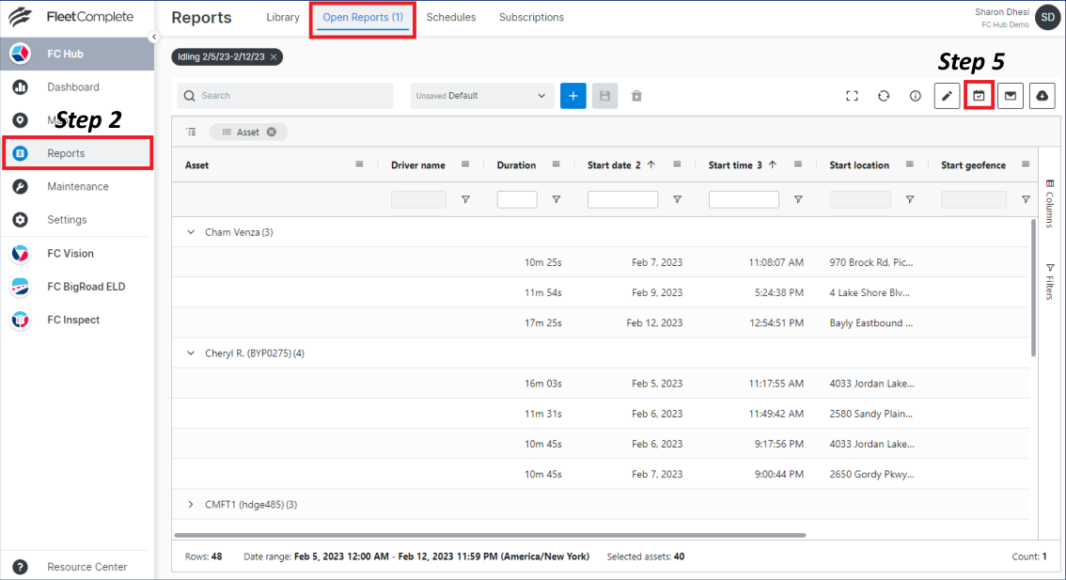The width and height of the screenshot is (1066, 580).
Task: Click the fullscreen expand icon
Action: [852, 96]
